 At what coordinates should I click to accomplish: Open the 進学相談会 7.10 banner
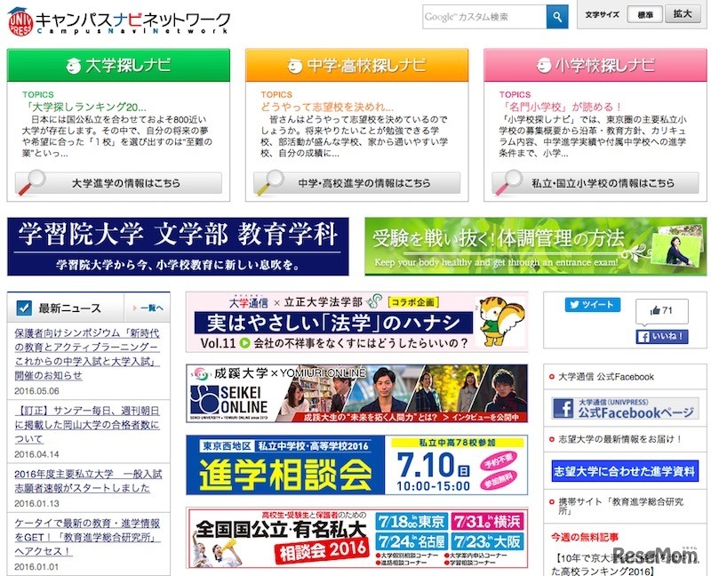point(357,465)
